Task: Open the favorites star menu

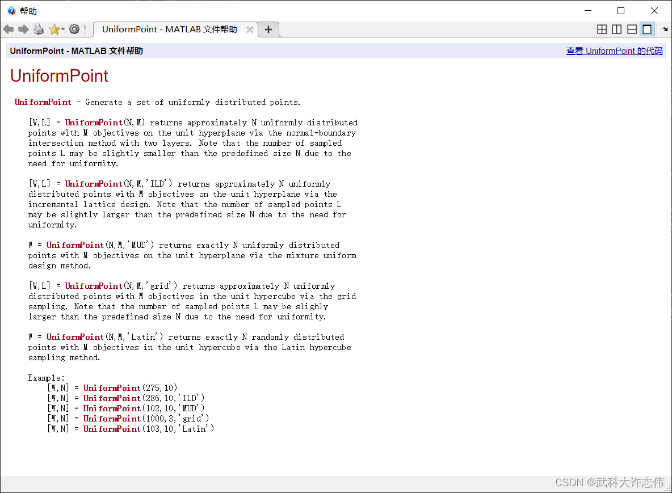Action: (x=56, y=29)
